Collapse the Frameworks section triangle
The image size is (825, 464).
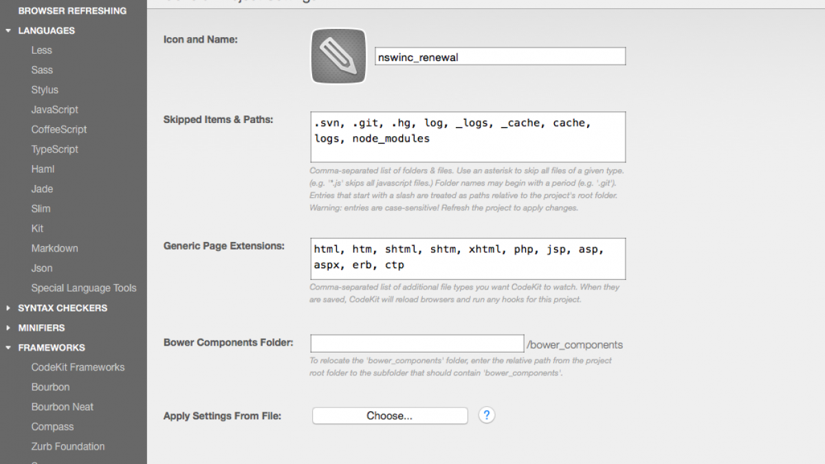(8, 348)
